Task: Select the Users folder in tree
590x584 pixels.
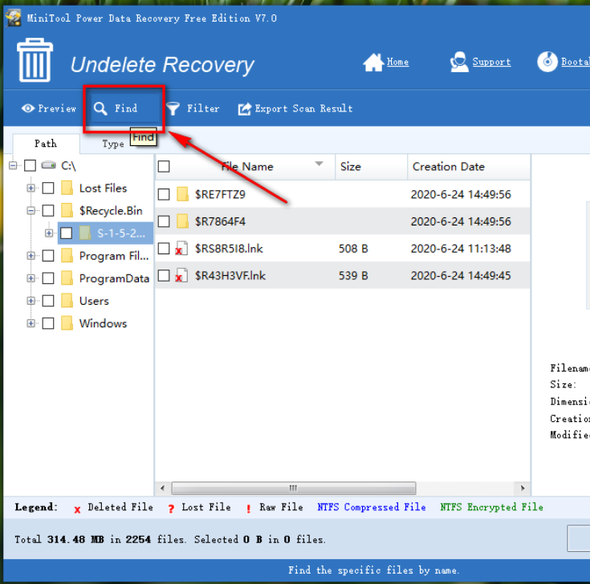Action: (94, 301)
